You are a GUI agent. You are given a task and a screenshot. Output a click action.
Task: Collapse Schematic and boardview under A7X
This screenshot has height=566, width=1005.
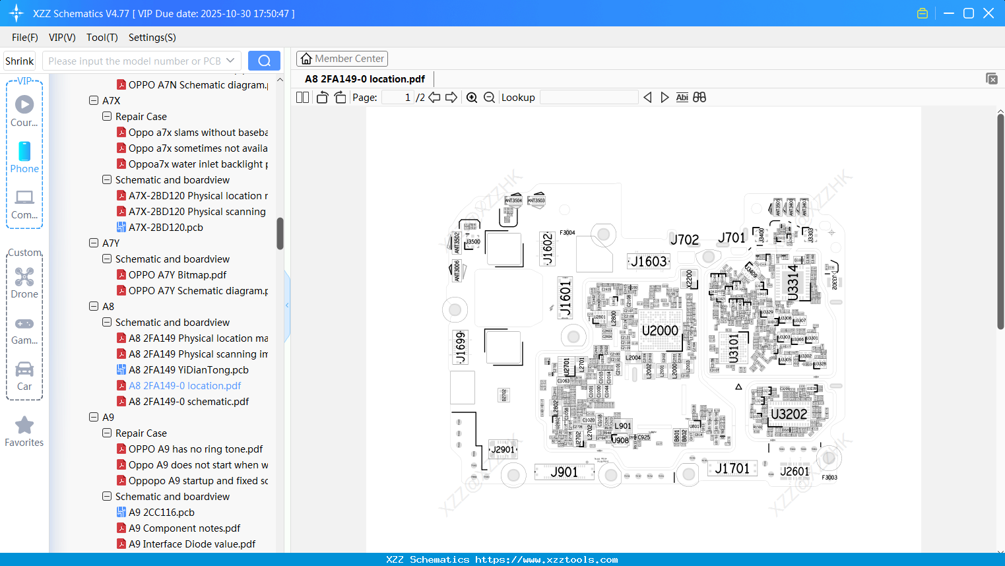coord(107,180)
